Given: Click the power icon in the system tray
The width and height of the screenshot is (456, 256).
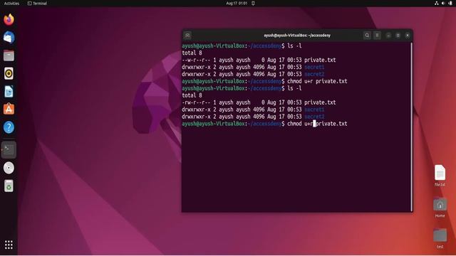Looking at the screenshot, I should pos(450,3).
